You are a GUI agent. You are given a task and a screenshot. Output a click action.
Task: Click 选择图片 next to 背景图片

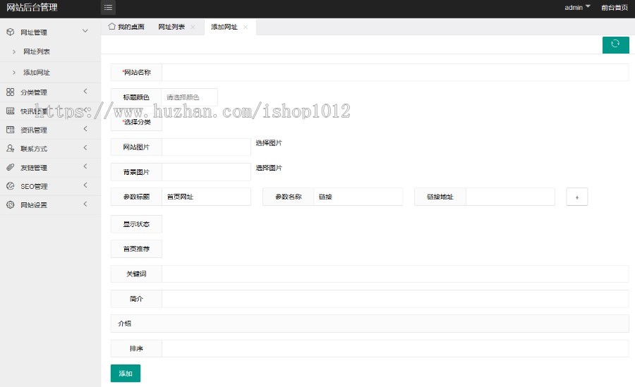(x=269, y=168)
